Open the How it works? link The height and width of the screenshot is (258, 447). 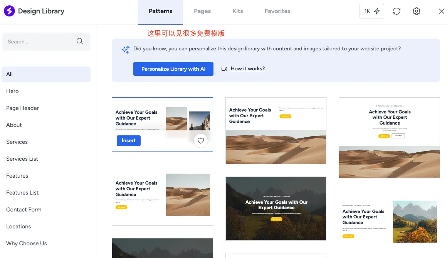click(247, 69)
